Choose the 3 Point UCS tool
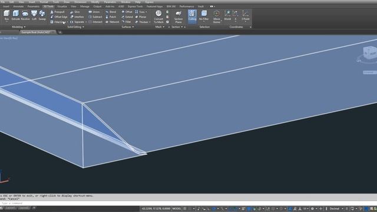The height and width of the screenshot is (212, 377). [246, 15]
